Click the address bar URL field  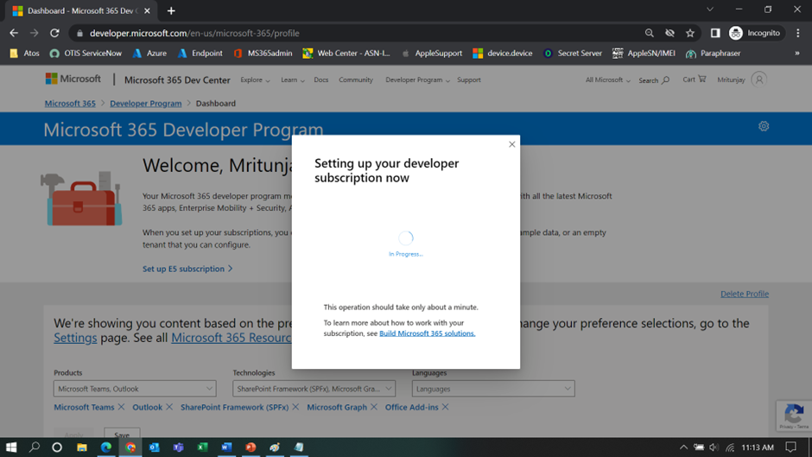click(358, 33)
